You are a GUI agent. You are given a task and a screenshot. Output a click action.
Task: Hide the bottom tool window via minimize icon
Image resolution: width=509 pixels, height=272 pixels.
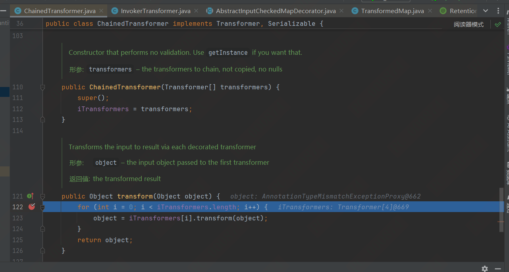(499, 268)
